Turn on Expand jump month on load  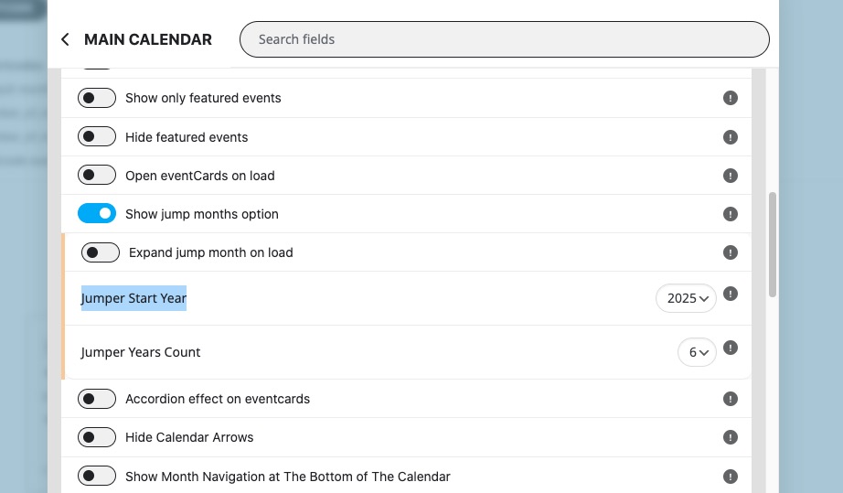click(x=101, y=252)
